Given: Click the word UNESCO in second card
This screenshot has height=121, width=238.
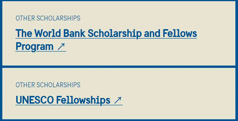Looking at the screenshot, I should [35, 100].
